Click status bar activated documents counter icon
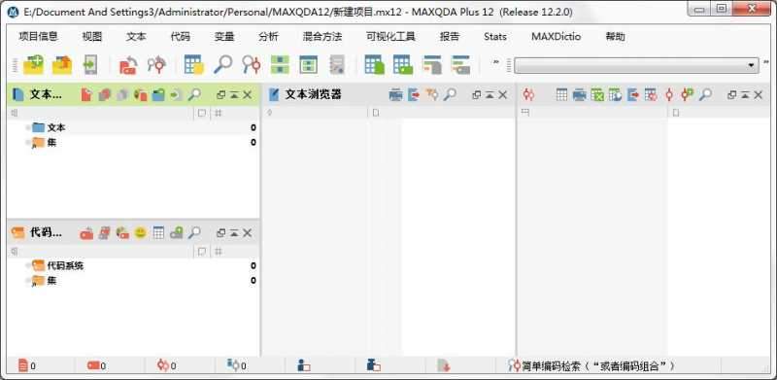The width and height of the screenshot is (777, 380). pos(22,366)
